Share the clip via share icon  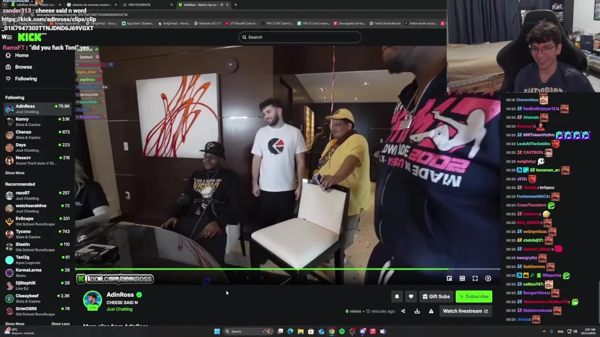[x=403, y=311]
